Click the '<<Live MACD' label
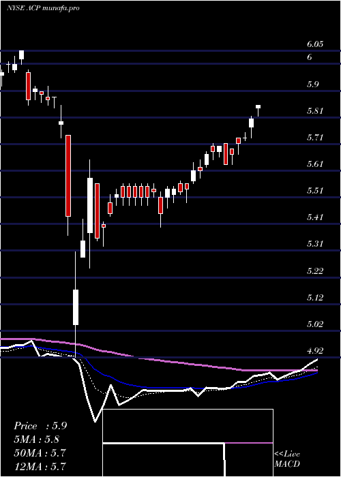The width and height of the screenshot is (341, 477). pyautogui.click(x=287, y=459)
